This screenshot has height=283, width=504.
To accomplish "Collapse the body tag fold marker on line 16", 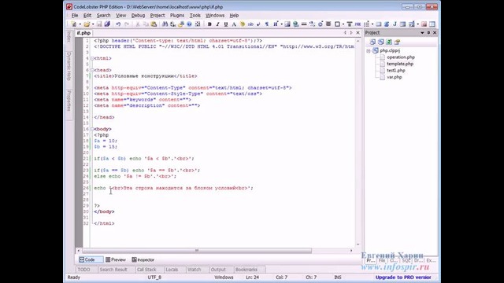I will pos(92,129).
